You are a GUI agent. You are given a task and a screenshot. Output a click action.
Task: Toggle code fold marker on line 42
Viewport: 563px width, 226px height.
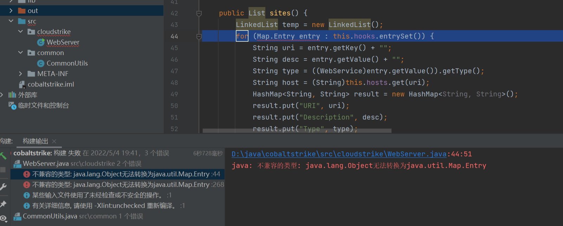click(199, 13)
